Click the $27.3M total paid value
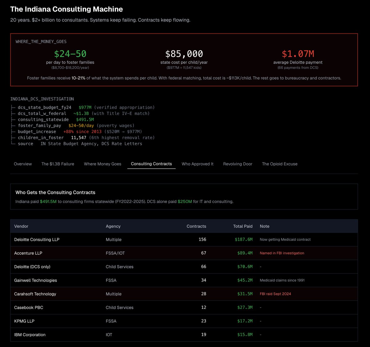This screenshot has height=347, width=370. 245,307
